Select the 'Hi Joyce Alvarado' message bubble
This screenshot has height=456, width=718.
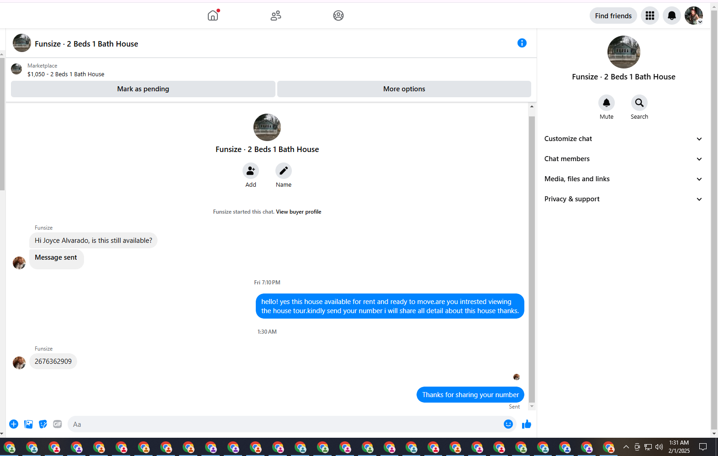point(93,241)
